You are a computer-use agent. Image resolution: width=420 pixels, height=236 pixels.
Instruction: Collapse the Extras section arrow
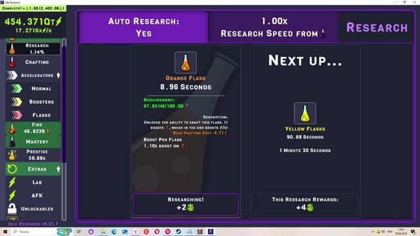point(58,169)
